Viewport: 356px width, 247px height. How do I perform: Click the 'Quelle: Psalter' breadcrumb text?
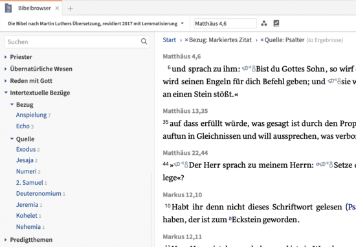(x=284, y=40)
